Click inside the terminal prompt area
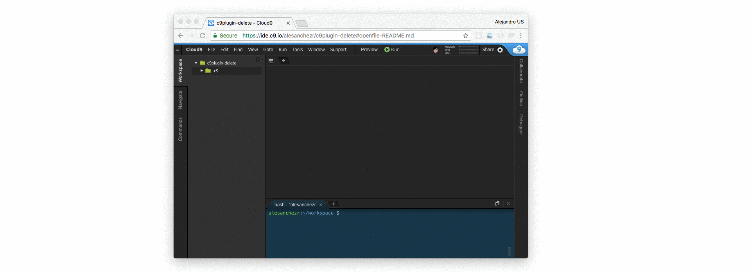Image resolution: width=750 pixels, height=272 pixels. pyautogui.click(x=389, y=233)
